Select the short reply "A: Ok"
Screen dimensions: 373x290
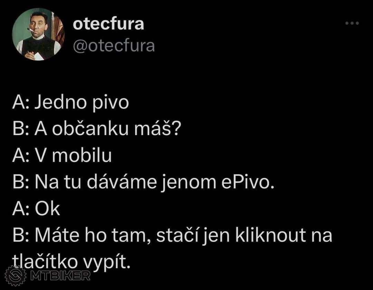tap(36, 209)
